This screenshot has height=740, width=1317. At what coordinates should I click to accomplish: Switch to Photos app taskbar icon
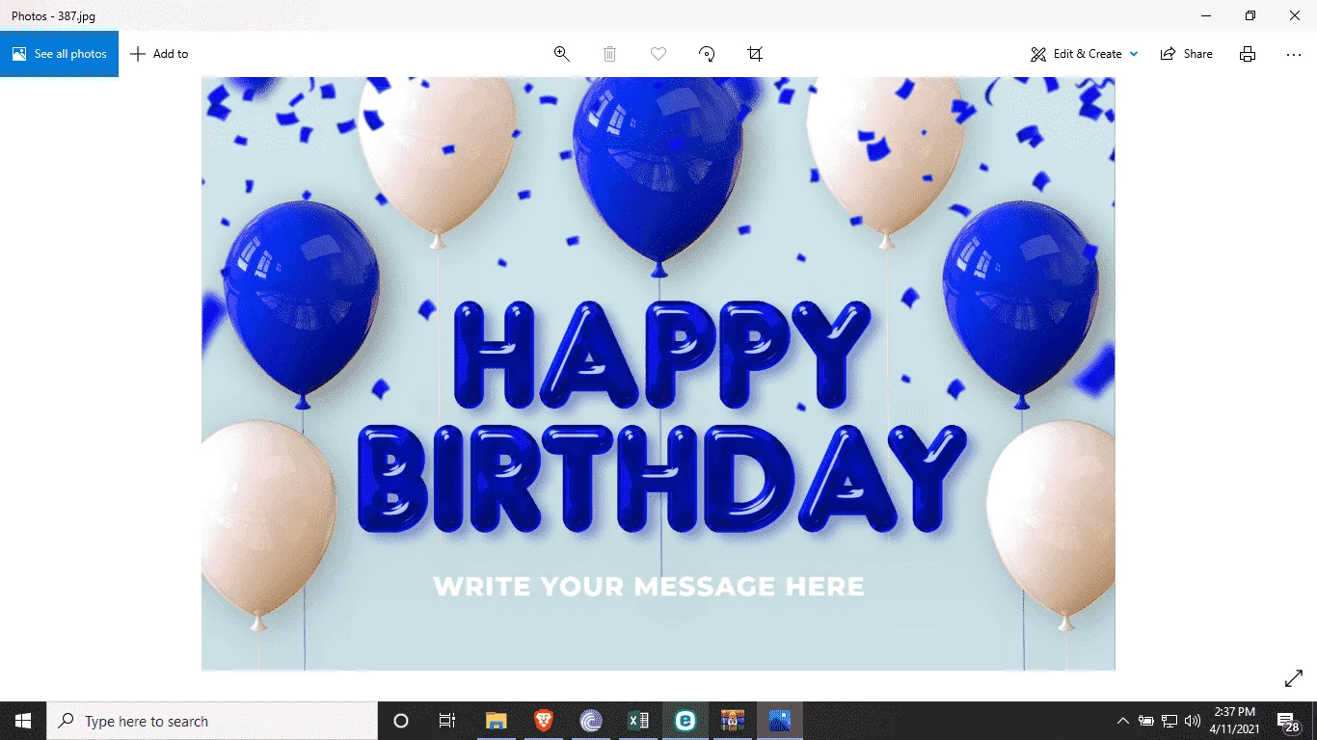780,721
